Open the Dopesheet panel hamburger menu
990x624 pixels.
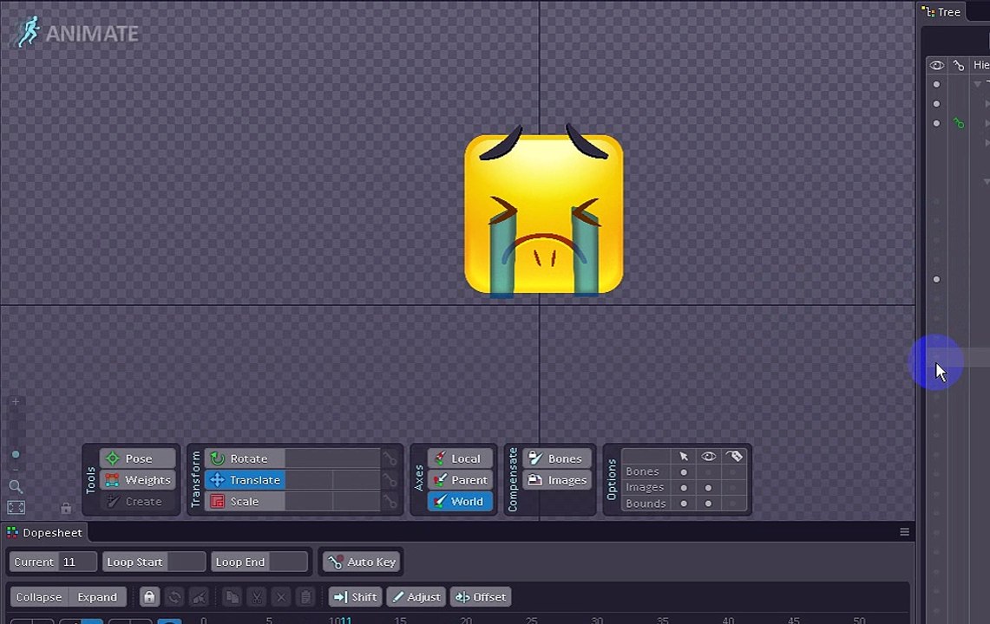pyautogui.click(x=904, y=532)
